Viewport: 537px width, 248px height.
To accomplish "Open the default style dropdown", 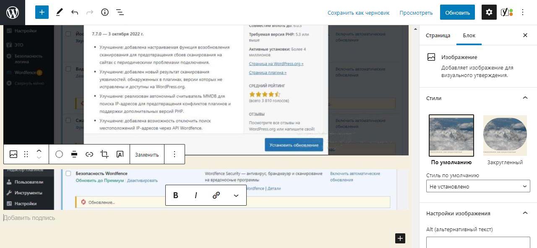I will [478, 186].
